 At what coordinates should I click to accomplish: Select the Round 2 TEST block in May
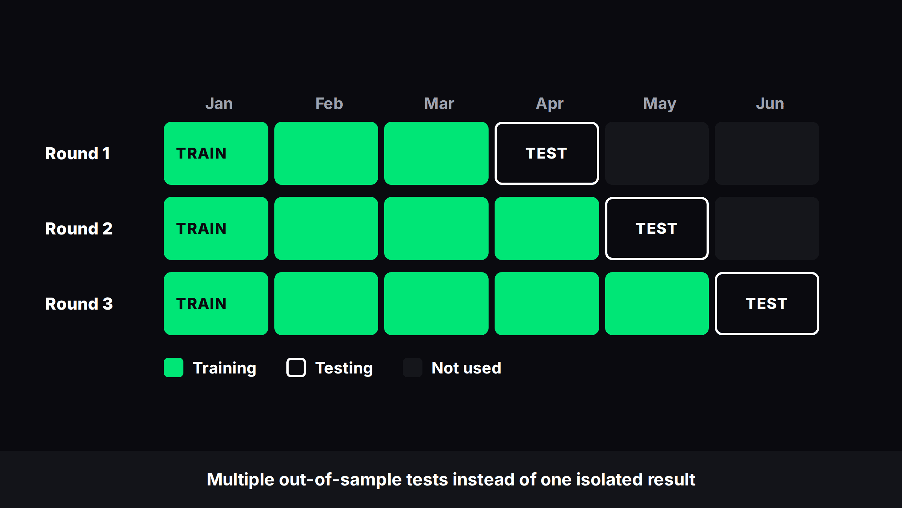pos(657,228)
